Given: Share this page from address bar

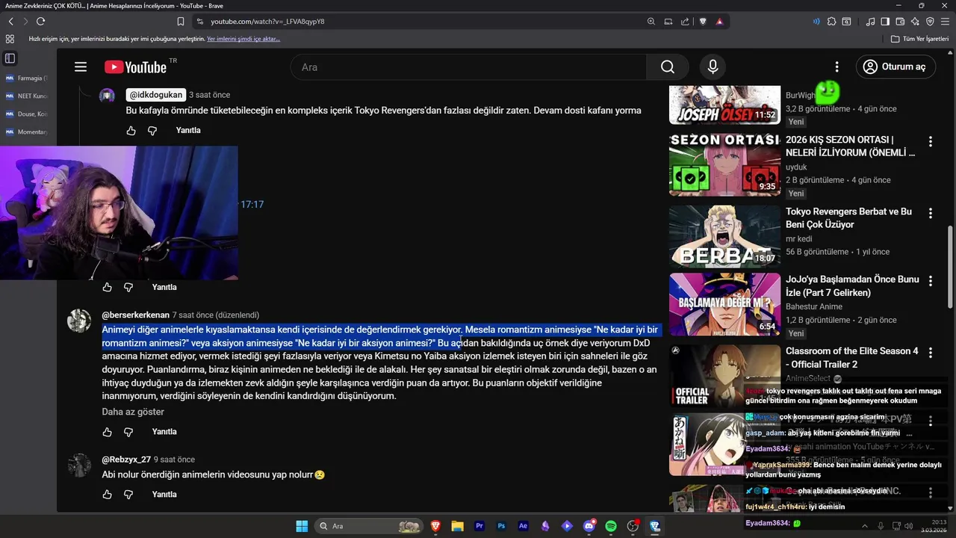Looking at the screenshot, I should [x=685, y=22].
